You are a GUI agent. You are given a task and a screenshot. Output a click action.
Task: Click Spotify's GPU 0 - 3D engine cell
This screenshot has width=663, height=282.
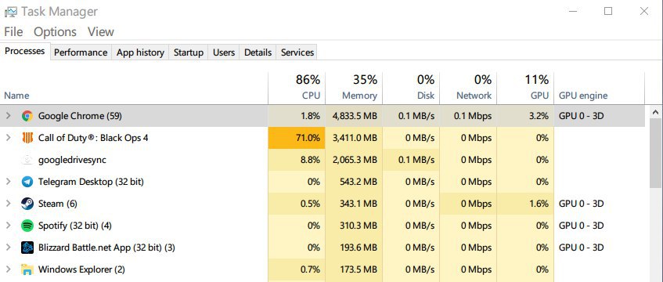pyautogui.click(x=599, y=226)
